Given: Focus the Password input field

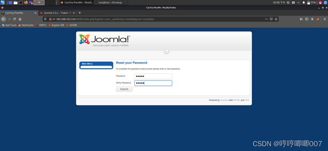Looking at the screenshot, I should pos(153,76).
